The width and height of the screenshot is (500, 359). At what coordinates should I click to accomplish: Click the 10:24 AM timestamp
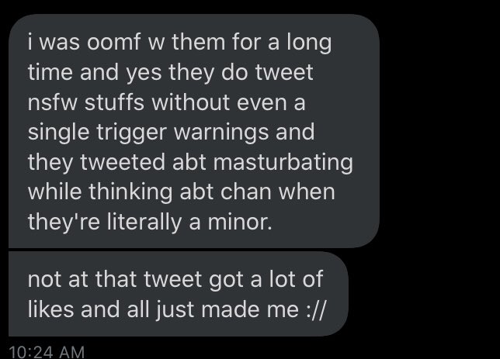(47, 352)
